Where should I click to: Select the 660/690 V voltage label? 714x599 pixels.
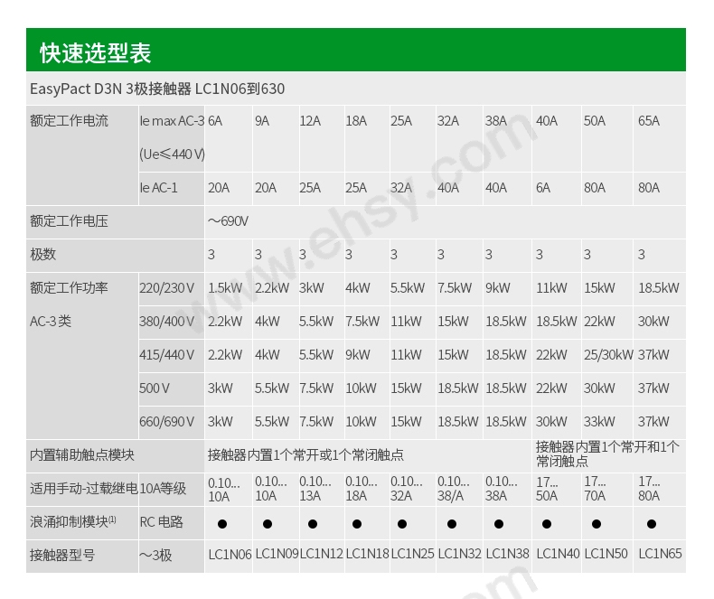[x=167, y=422]
